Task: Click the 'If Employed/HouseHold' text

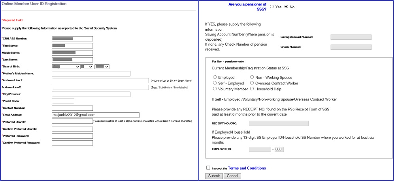Action: (x=231, y=132)
